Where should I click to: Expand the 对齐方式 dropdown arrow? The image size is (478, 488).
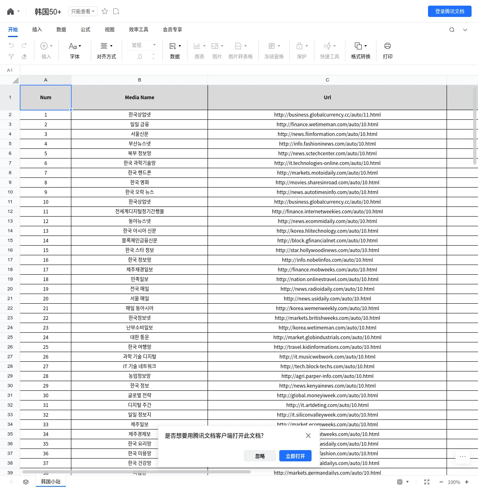(x=111, y=46)
